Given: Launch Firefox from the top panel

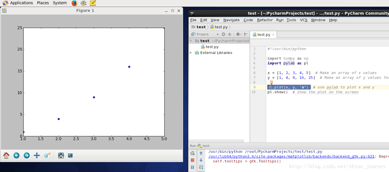Looking at the screenshot, I should pos(74,3).
